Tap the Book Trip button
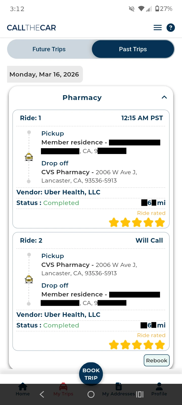This screenshot has height=405, width=182. tap(91, 374)
